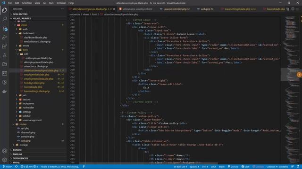Open the Accounts menu icon
The image size is (302, 169).
click(4, 151)
